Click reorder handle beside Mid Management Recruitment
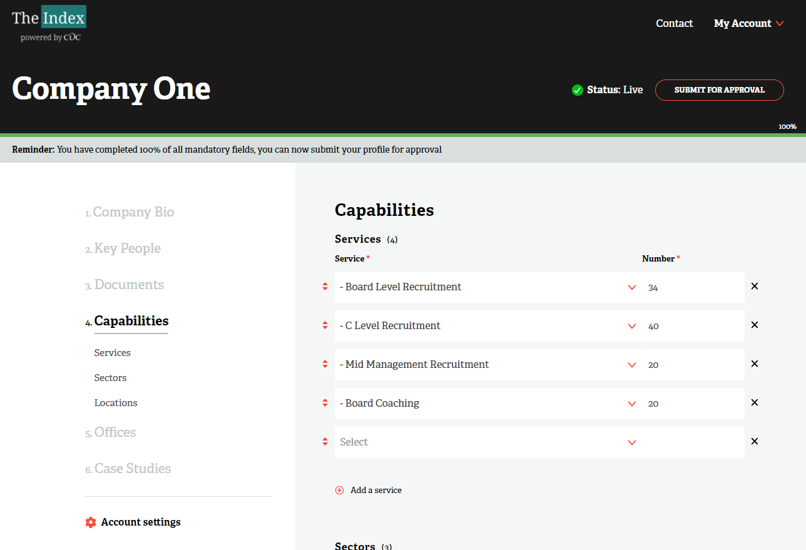The height and width of the screenshot is (550, 806). (x=325, y=364)
